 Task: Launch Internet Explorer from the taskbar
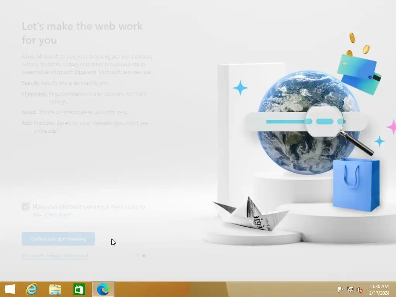click(31, 289)
